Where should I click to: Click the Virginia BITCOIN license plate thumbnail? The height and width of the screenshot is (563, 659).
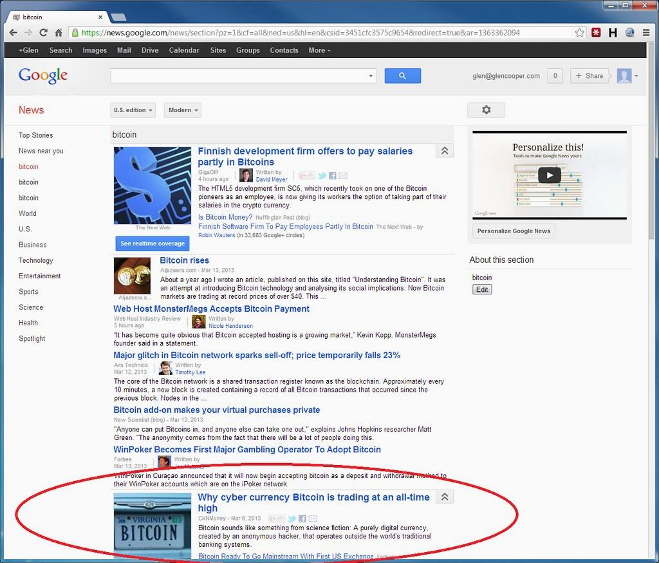[152, 525]
